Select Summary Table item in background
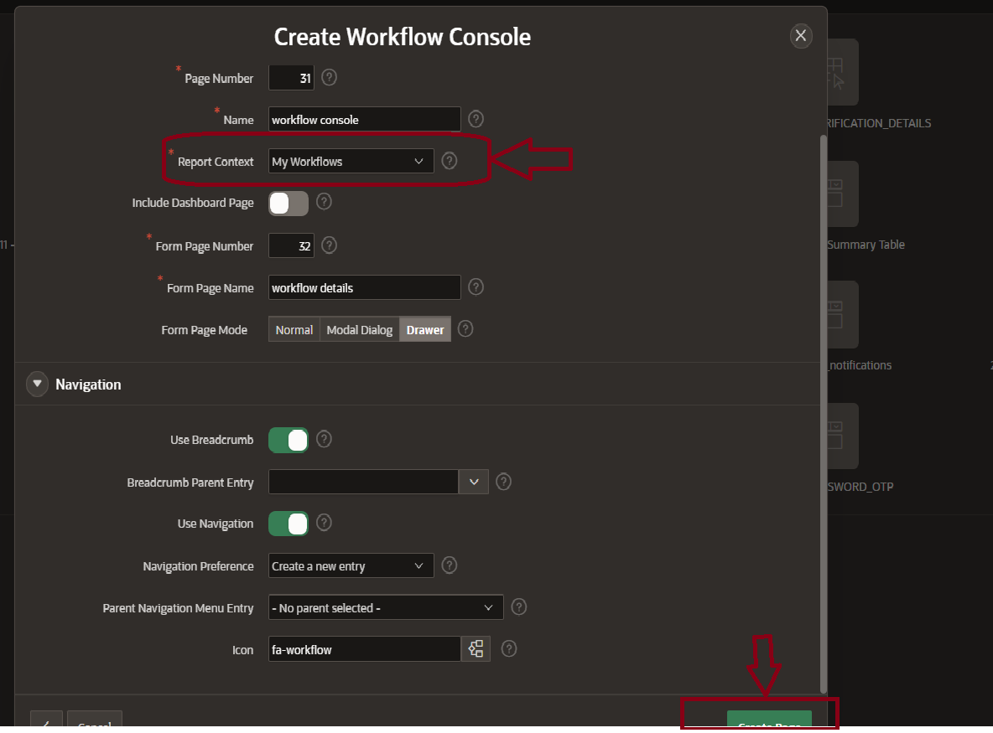993x733 pixels. point(866,245)
